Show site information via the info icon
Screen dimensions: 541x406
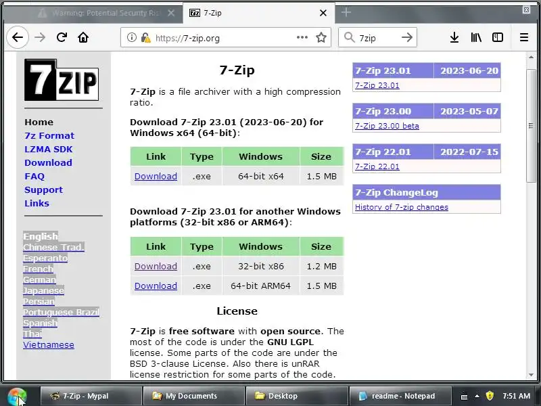[131, 37]
